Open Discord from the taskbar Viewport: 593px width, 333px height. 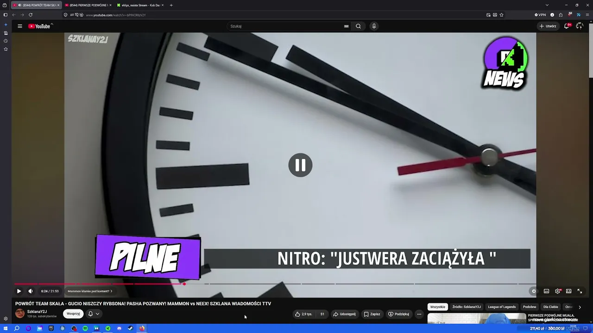click(x=119, y=328)
